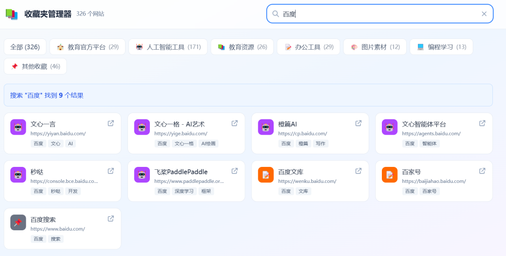506x256 pixels.
Task: Focus the search field containing 百度
Action: tap(380, 14)
